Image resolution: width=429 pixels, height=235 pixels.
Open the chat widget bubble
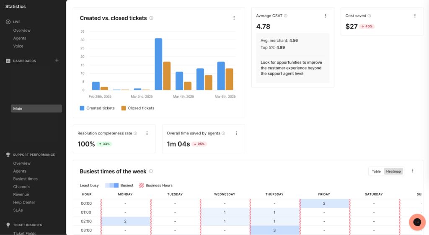(x=417, y=222)
